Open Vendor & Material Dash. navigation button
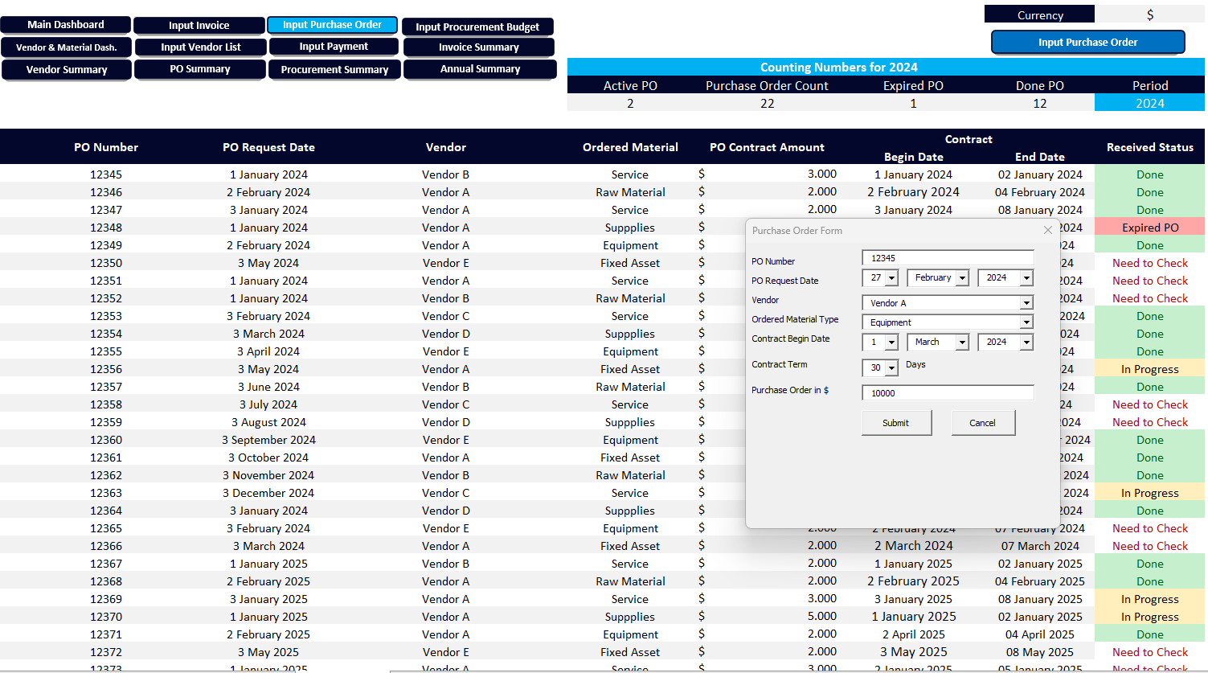Screen dimensions: 1208x673 pyautogui.click(x=66, y=47)
